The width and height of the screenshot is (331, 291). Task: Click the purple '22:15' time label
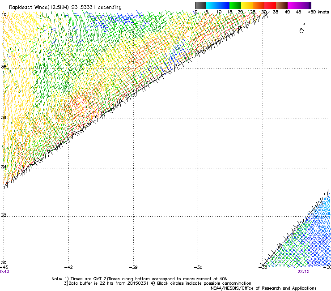[303, 272]
